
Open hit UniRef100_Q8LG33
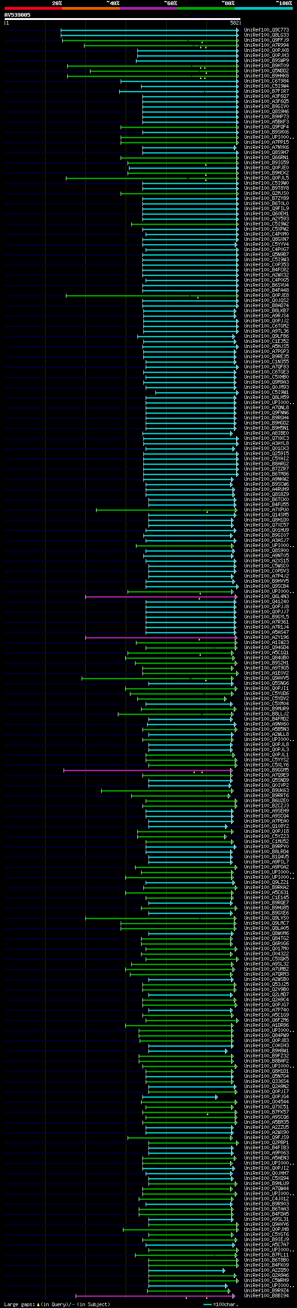(x=266, y=35)
